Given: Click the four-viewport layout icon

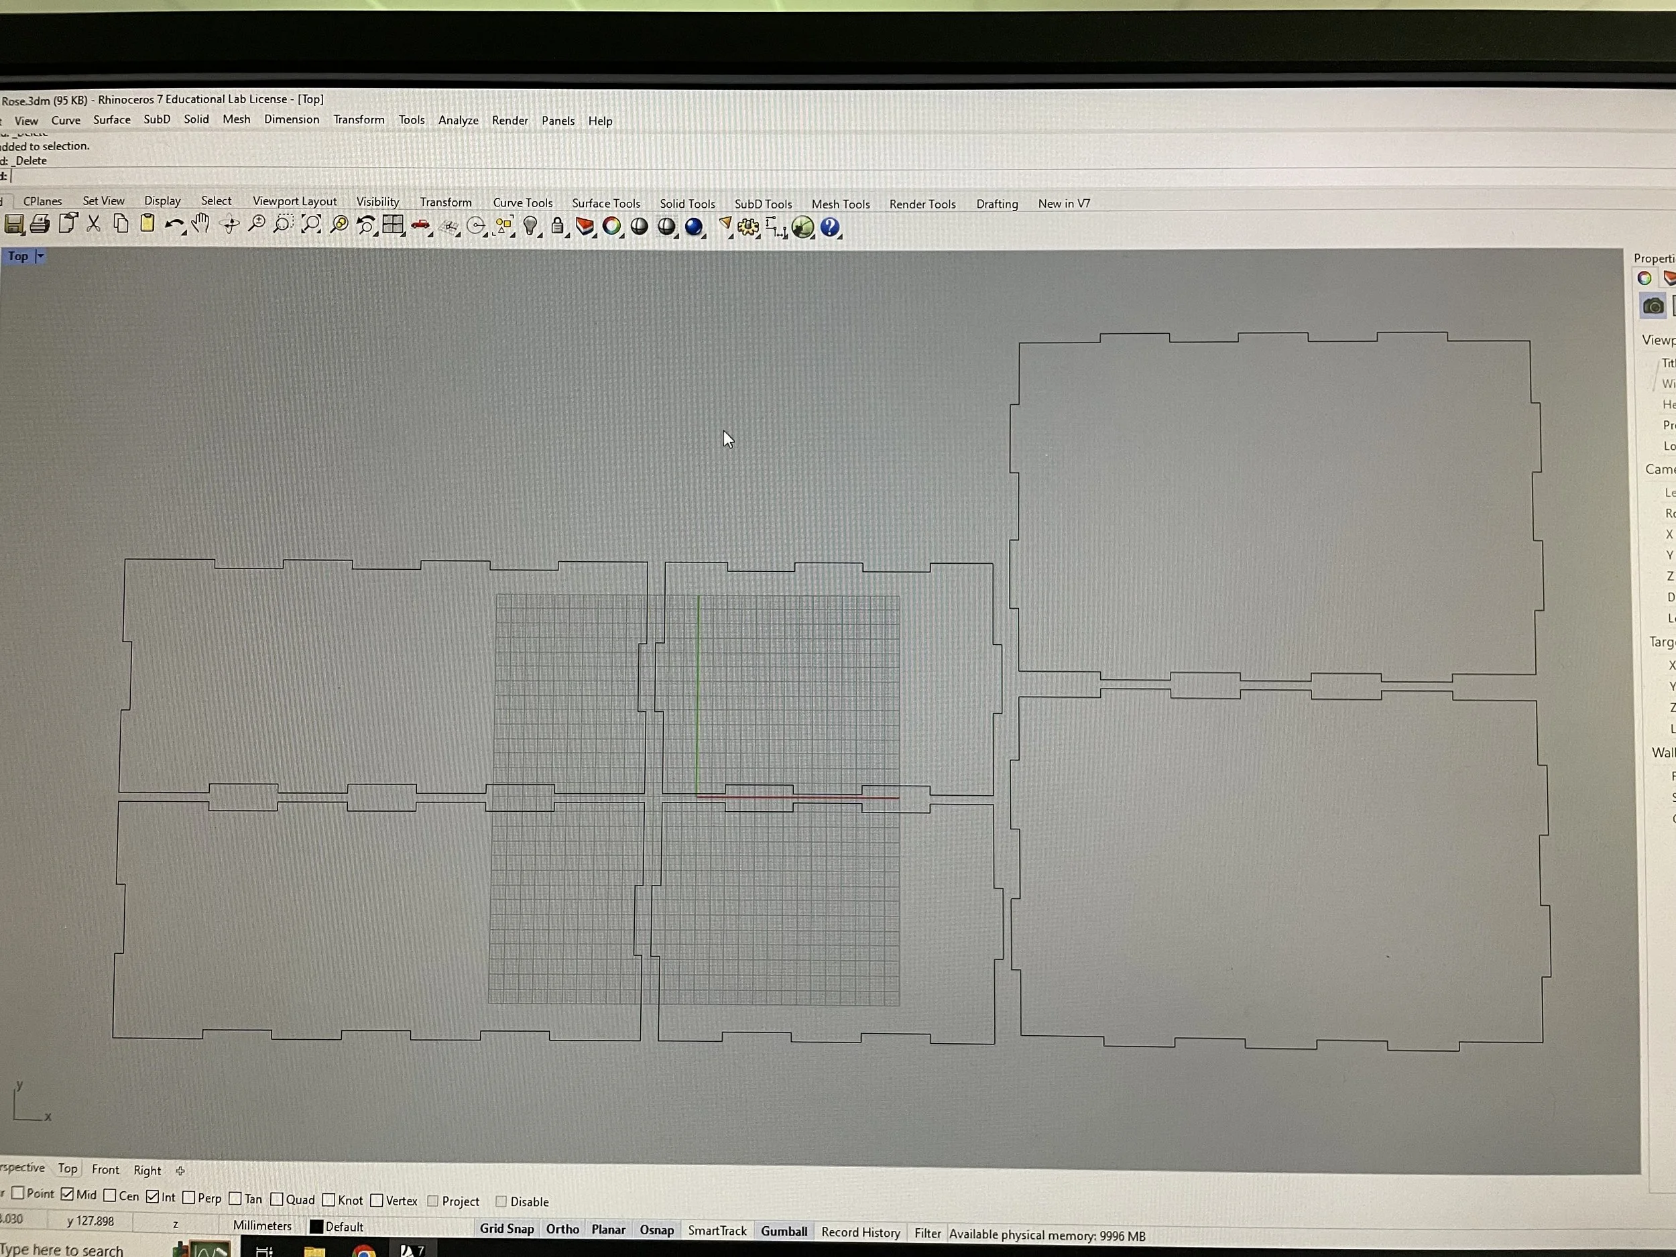Looking at the screenshot, I should click(392, 225).
